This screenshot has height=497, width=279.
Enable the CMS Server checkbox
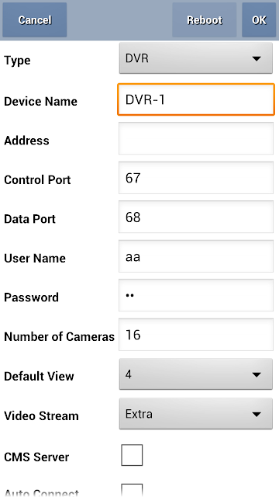click(132, 455)
